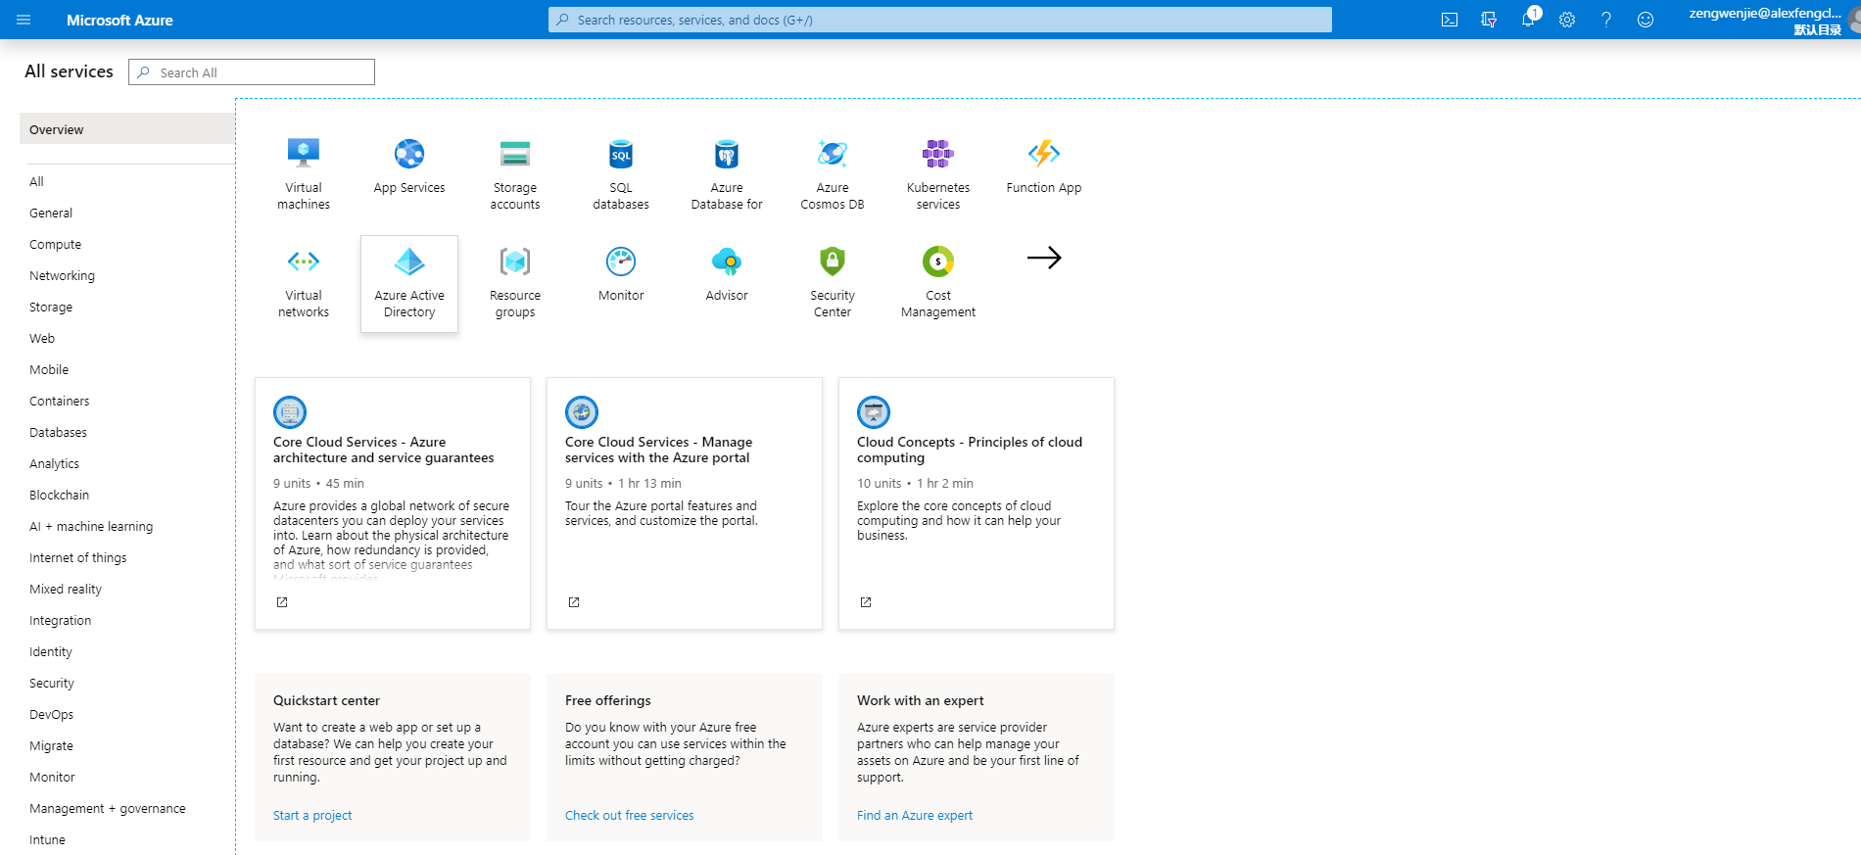Open Cost Management

point(938,283)
